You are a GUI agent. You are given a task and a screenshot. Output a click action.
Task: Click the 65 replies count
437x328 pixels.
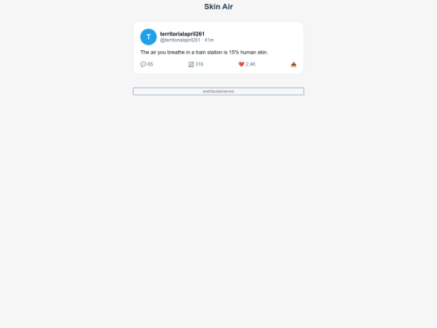click(151, 65)
